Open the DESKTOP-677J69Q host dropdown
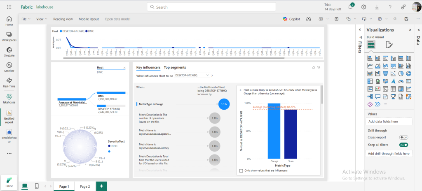The width and height of the screenshot is (422, 191). [192, 76]
